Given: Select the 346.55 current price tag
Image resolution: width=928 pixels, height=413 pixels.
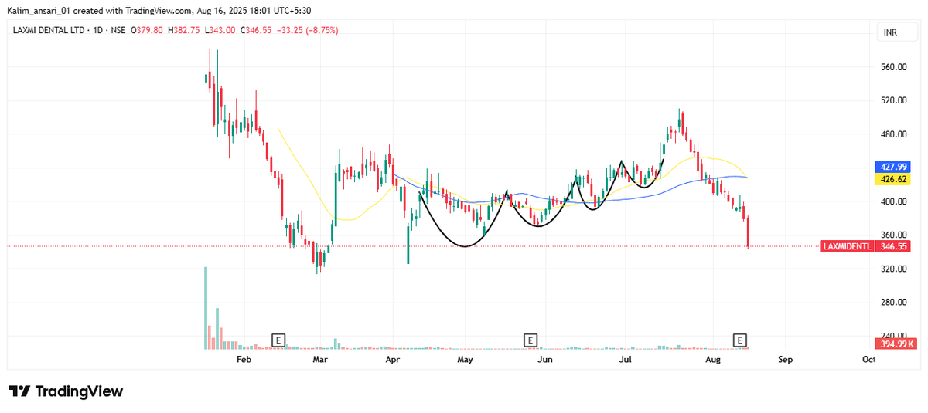Looking at the screenshot, I should pyautogui.click(x=892, y=246).
